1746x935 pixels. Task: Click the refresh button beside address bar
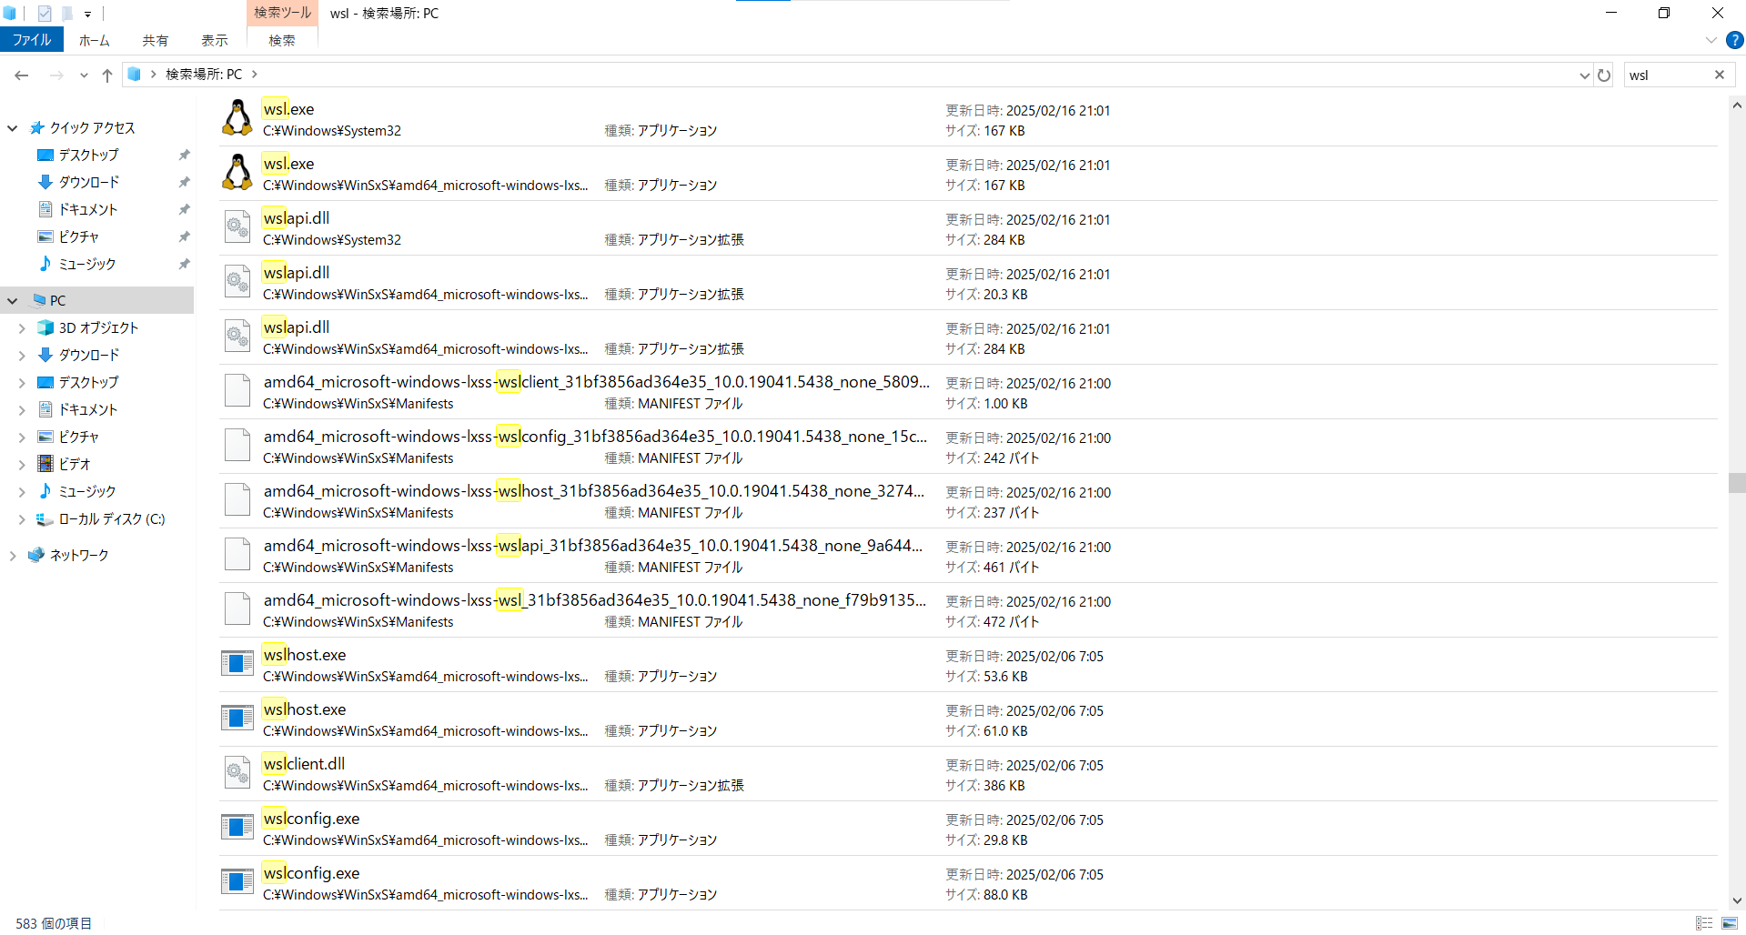point(1604,75)
